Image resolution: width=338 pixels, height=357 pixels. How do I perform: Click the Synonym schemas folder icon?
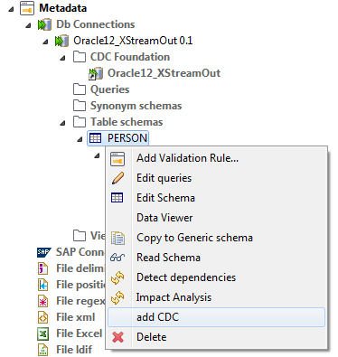click(x=80, y=106)
